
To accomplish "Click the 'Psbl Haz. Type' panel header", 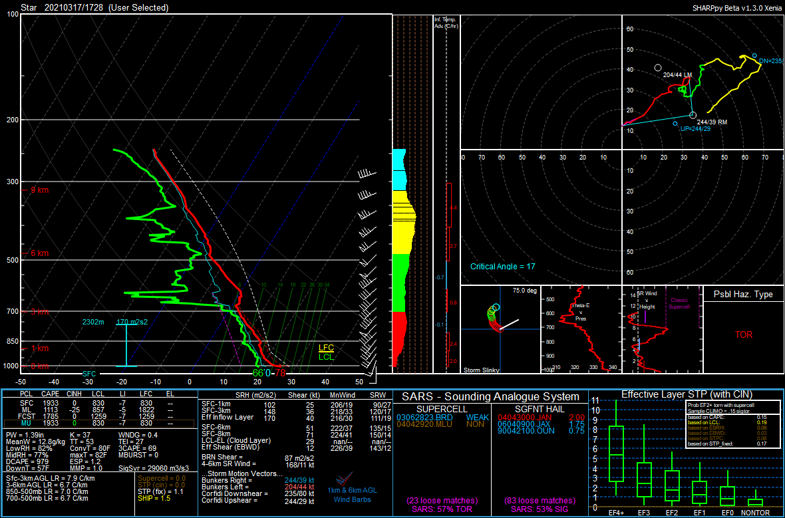I will (743, 295).
